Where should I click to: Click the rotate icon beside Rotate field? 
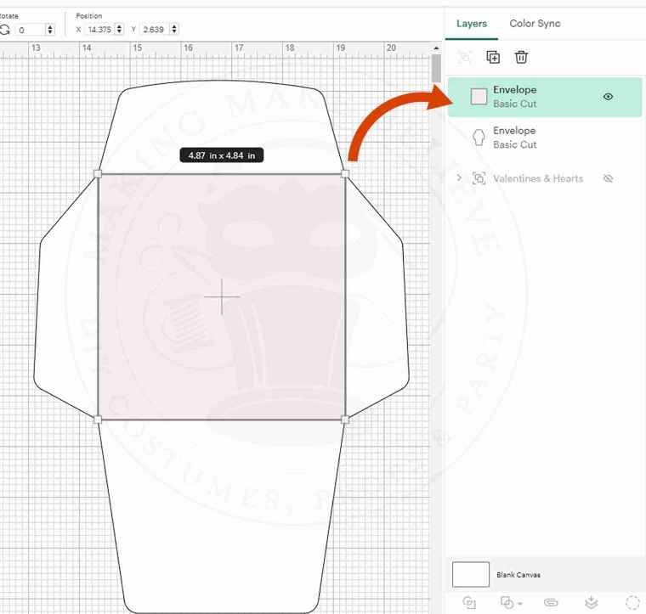pyautogui.click(x=5, y=30)
